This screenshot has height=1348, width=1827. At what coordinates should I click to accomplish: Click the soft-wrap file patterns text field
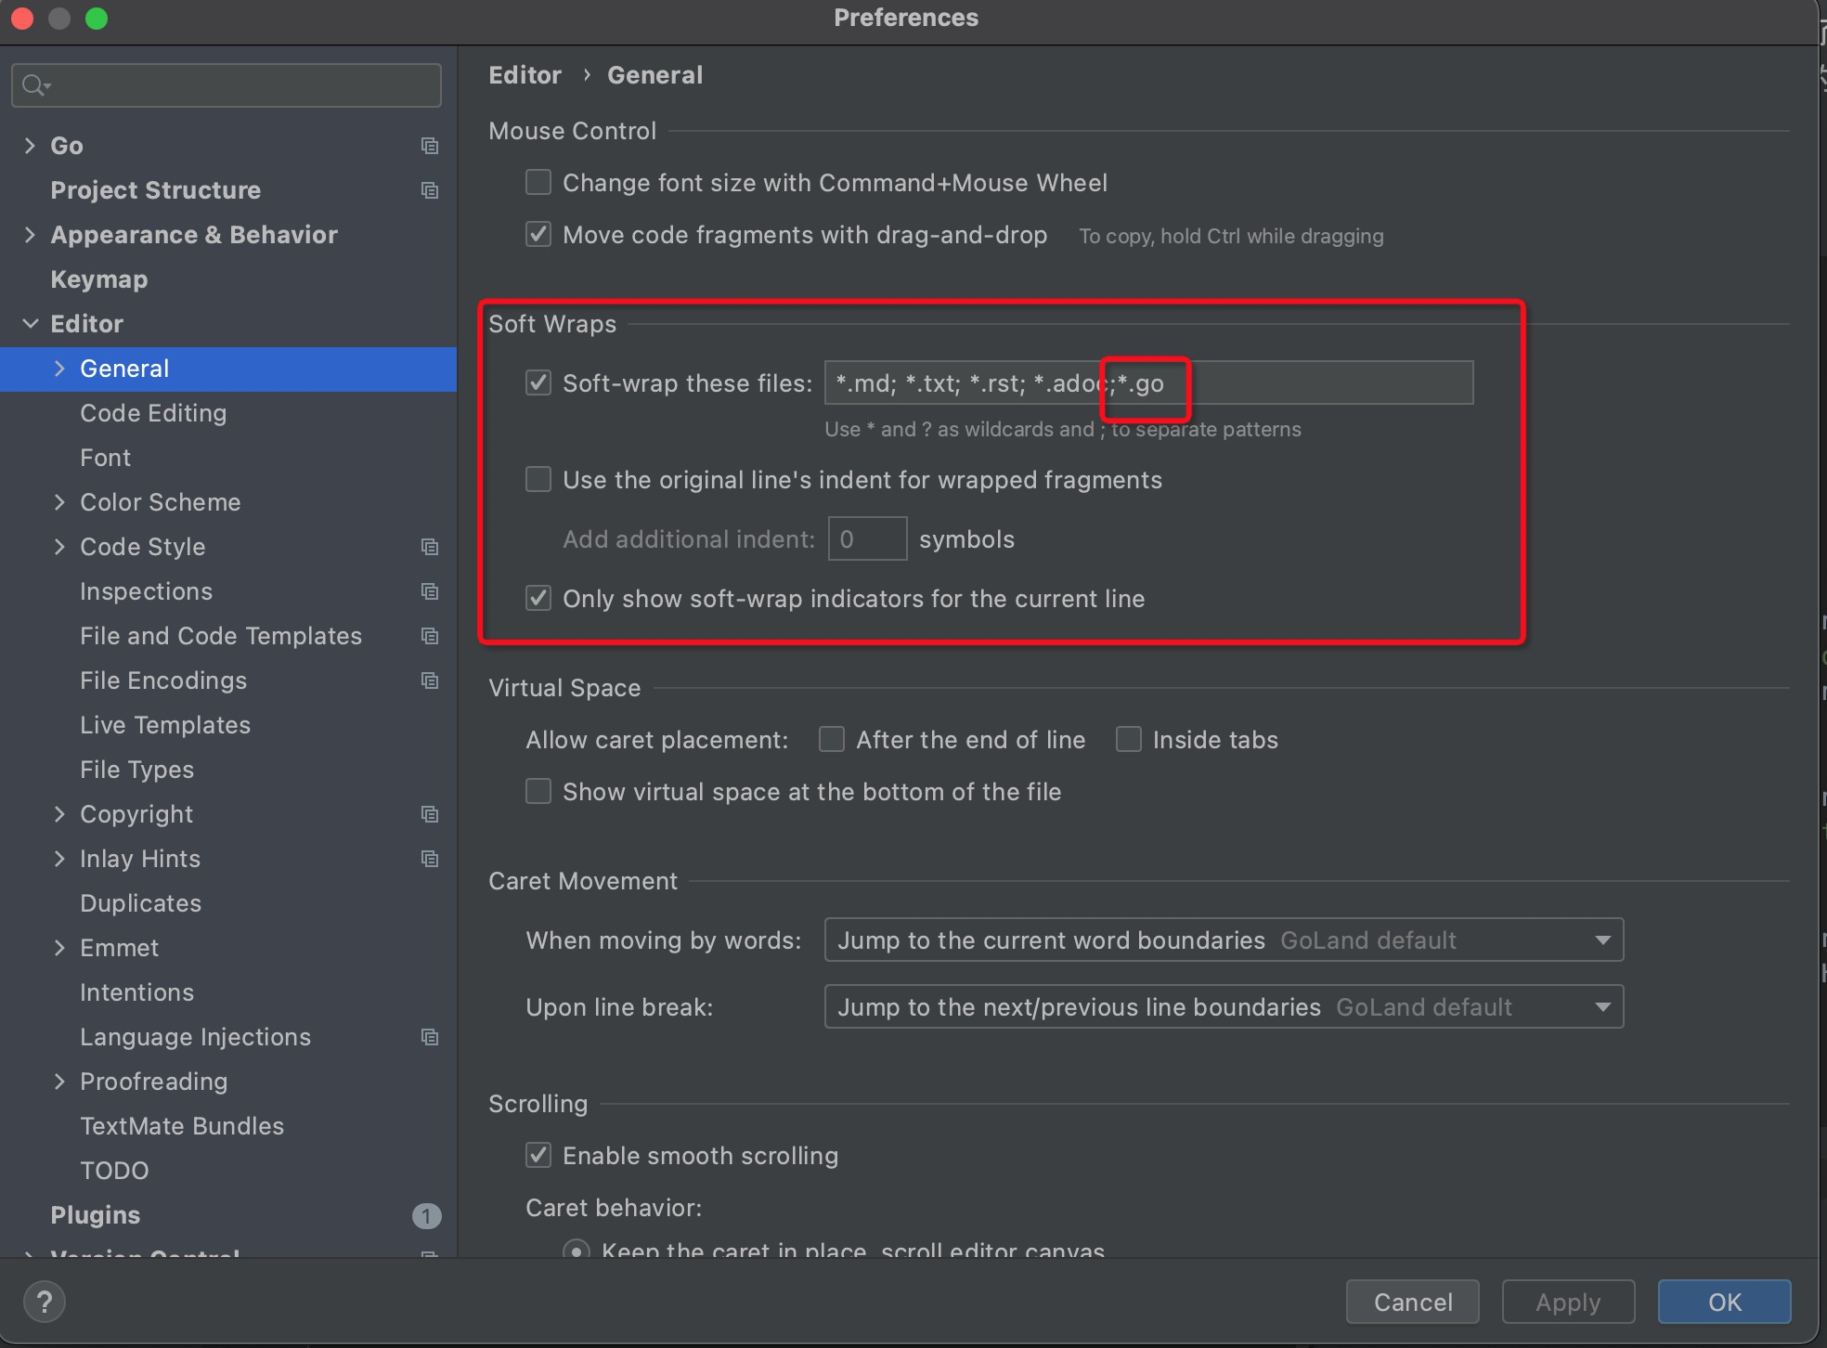coord(1318,382)
